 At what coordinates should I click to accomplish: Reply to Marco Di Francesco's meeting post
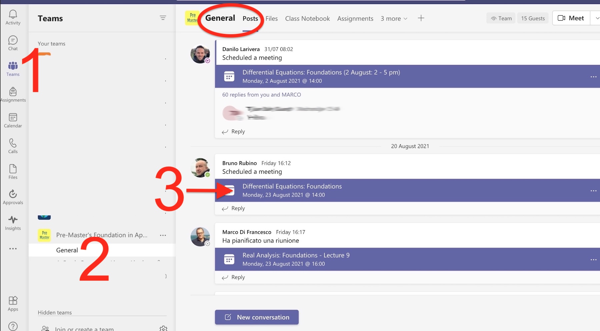(234, 277)
